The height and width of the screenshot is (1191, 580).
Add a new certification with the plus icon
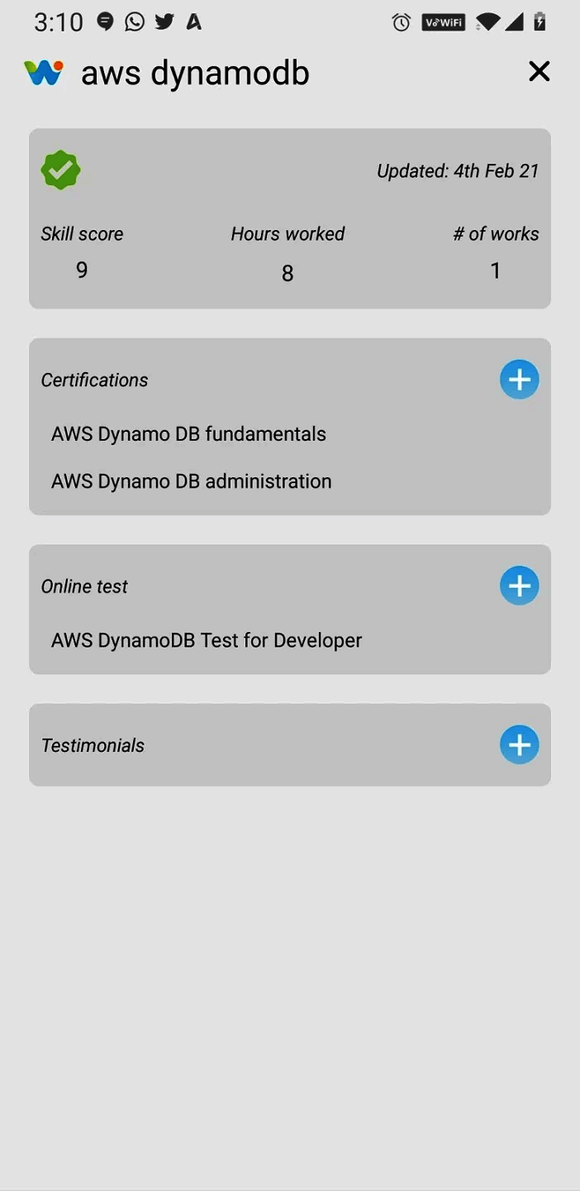coord(520,379)
